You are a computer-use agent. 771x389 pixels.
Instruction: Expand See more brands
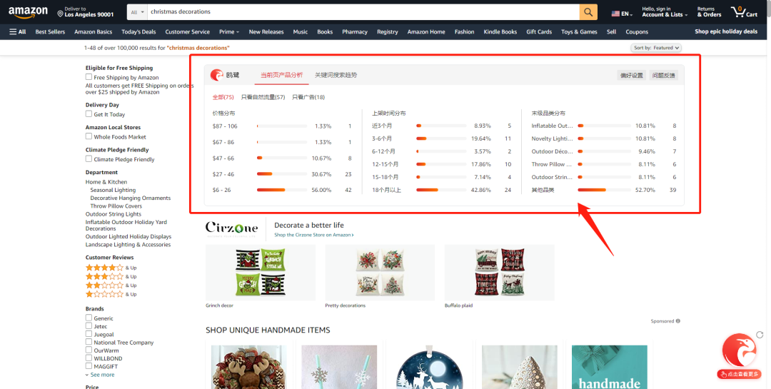coord(100,375)
